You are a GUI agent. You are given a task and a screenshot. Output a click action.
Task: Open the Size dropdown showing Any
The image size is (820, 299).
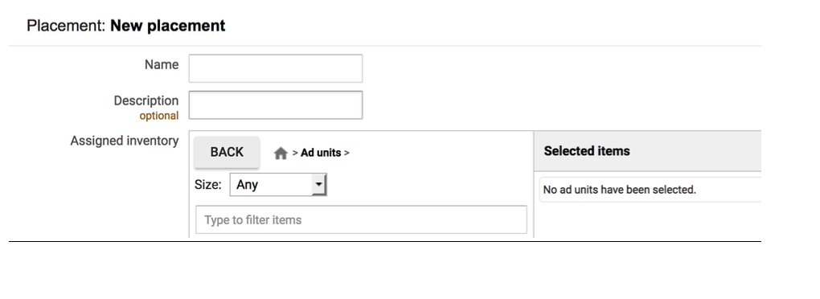point(278,185)
